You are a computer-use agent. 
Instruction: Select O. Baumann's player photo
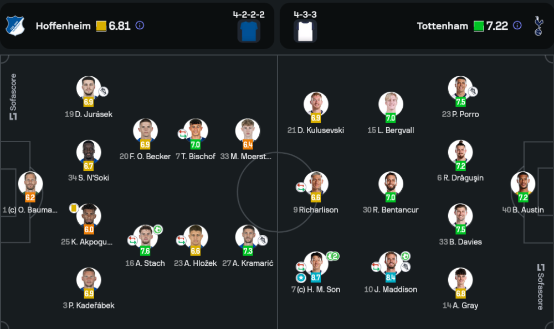tap(30, 184)
